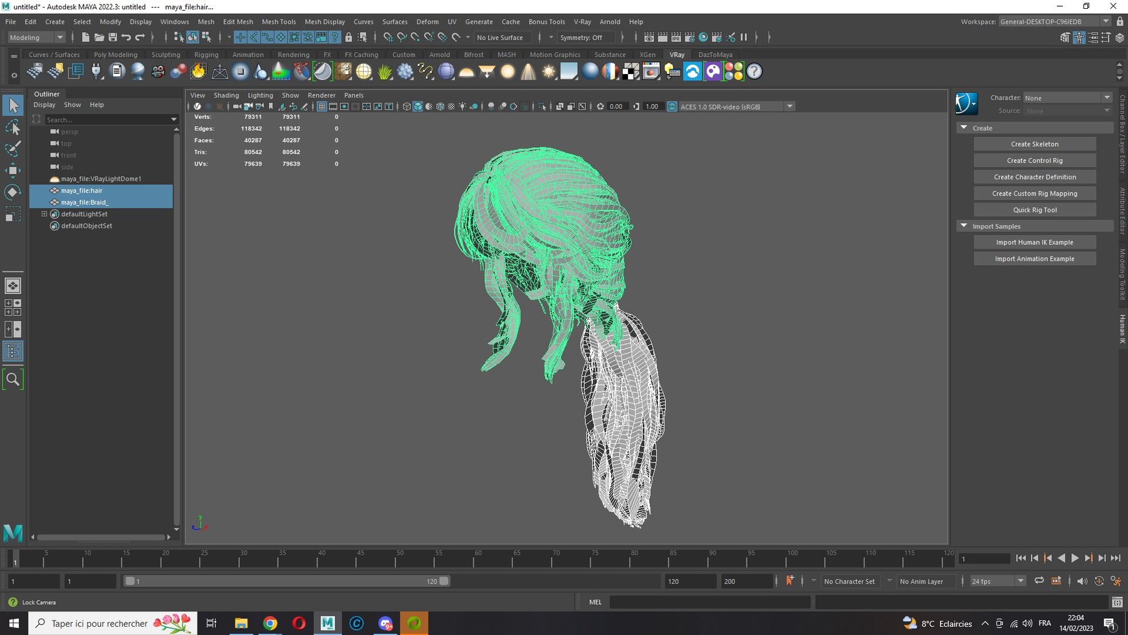1128x635 pixels.
Task: Click the Play forwards button
Action: click(1075, 558)
